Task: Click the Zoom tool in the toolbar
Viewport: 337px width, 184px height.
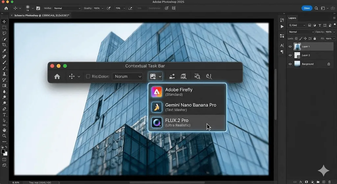Action: (x=4, y=136)
